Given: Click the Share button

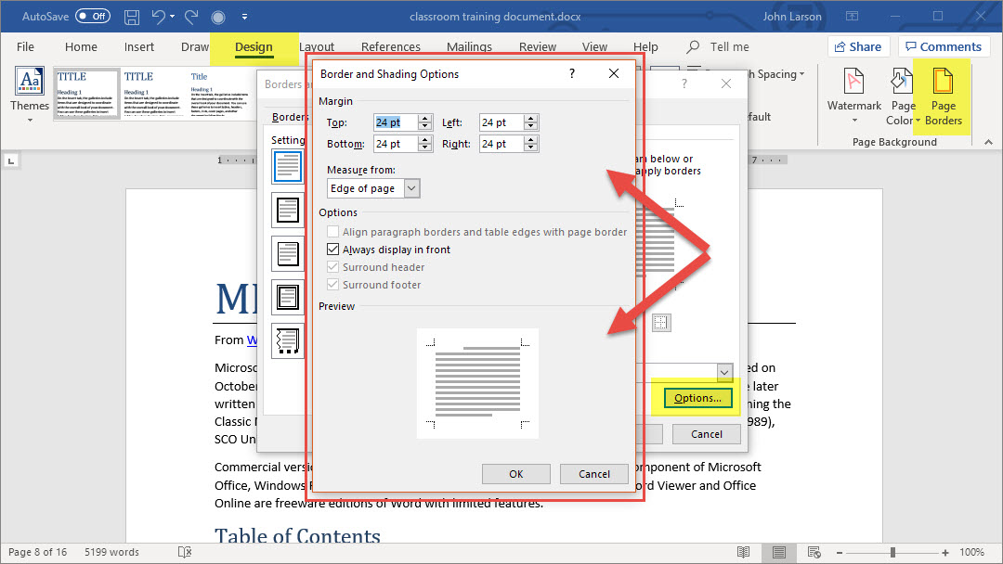Looking at the screenshot, I should point(858,46).
